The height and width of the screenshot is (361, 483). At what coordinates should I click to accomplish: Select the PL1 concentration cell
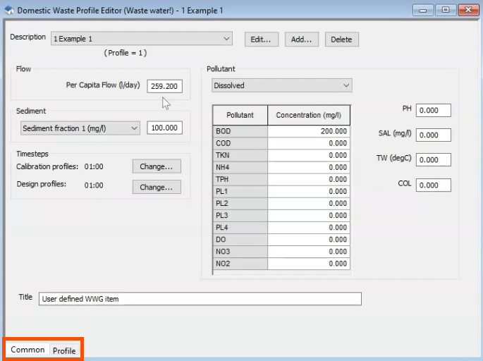pos(309,191)
